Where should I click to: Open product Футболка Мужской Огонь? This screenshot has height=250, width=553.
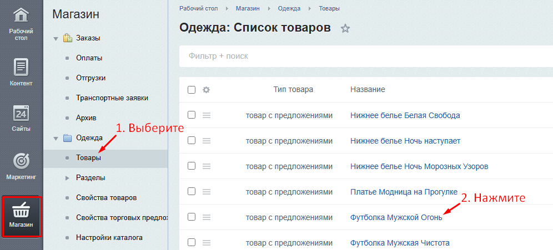point(396,217)
